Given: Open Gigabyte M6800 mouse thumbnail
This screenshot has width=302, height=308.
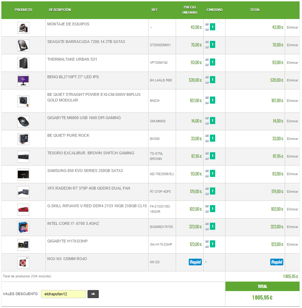Looking at the screenshot, I should coord(23,121).
